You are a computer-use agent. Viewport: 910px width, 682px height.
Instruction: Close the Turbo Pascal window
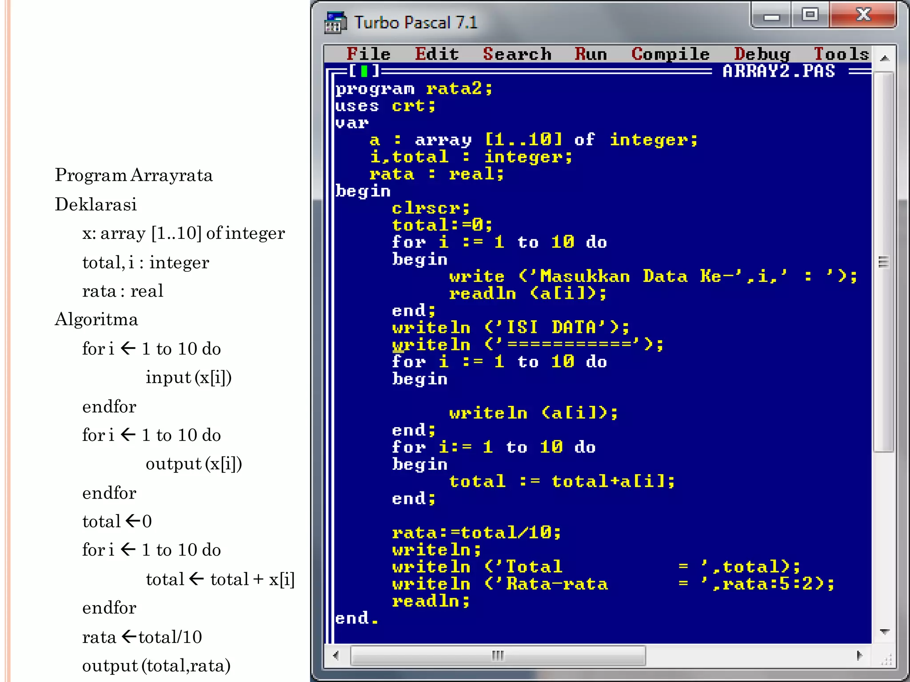tap(863, 15)
